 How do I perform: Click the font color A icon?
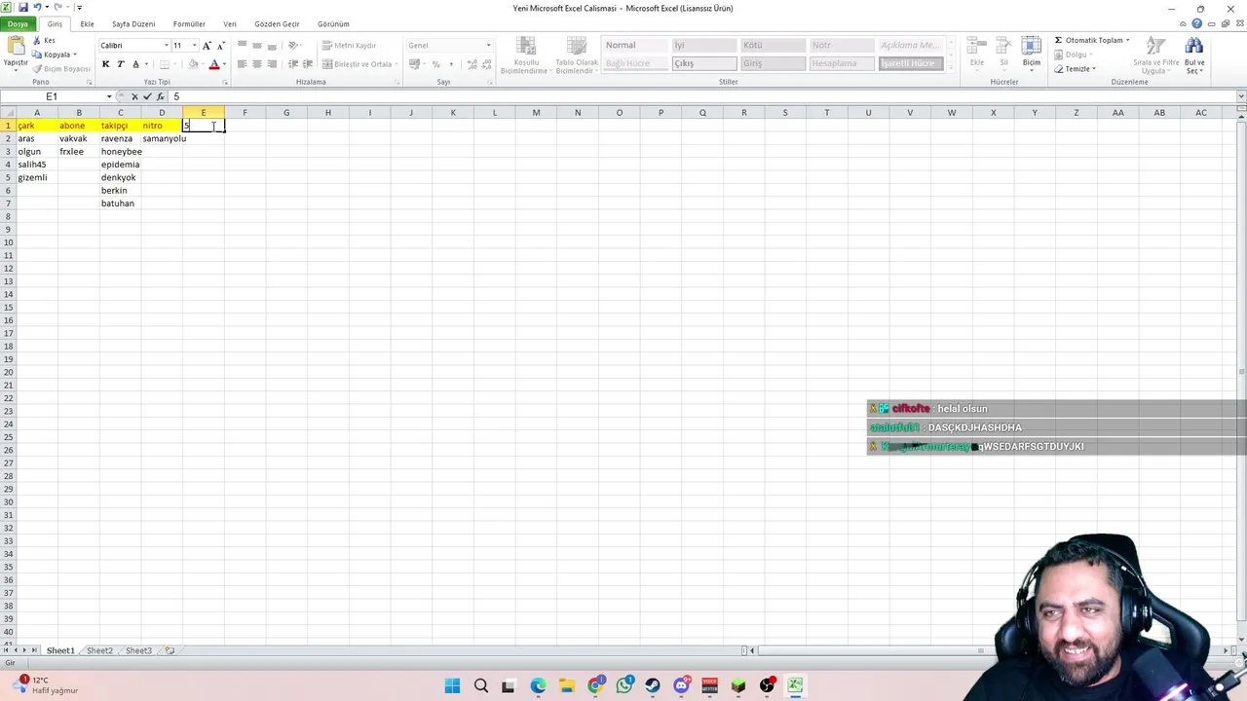click(214, 64)
